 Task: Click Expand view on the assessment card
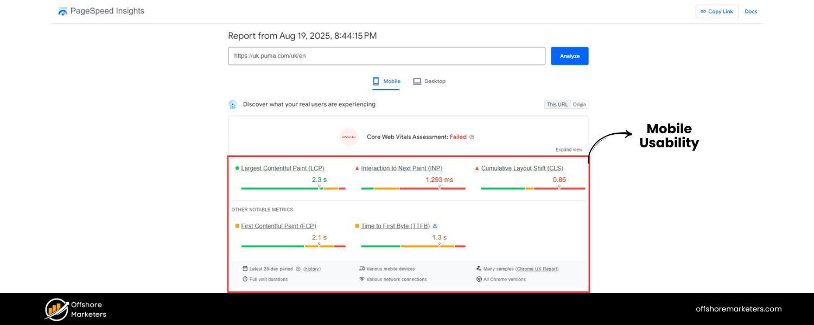569,149
